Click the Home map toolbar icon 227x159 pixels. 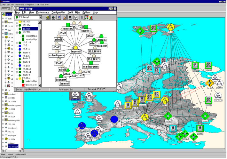[48, 17]
